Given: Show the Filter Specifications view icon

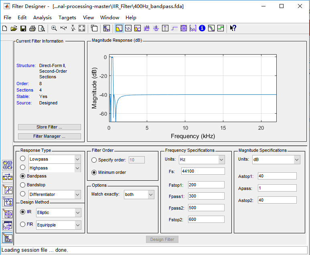Looking at the screenshot, I should pyautogui.click(x=107, y=29).
